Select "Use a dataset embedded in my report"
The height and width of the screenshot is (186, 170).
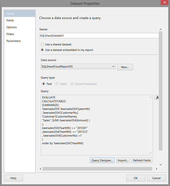point(42,50)
